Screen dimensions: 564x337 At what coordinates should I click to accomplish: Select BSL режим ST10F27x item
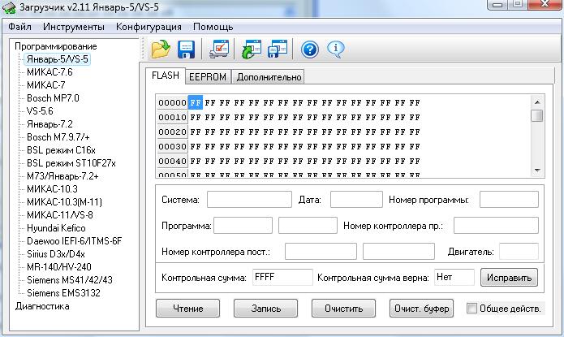point(71,163)
